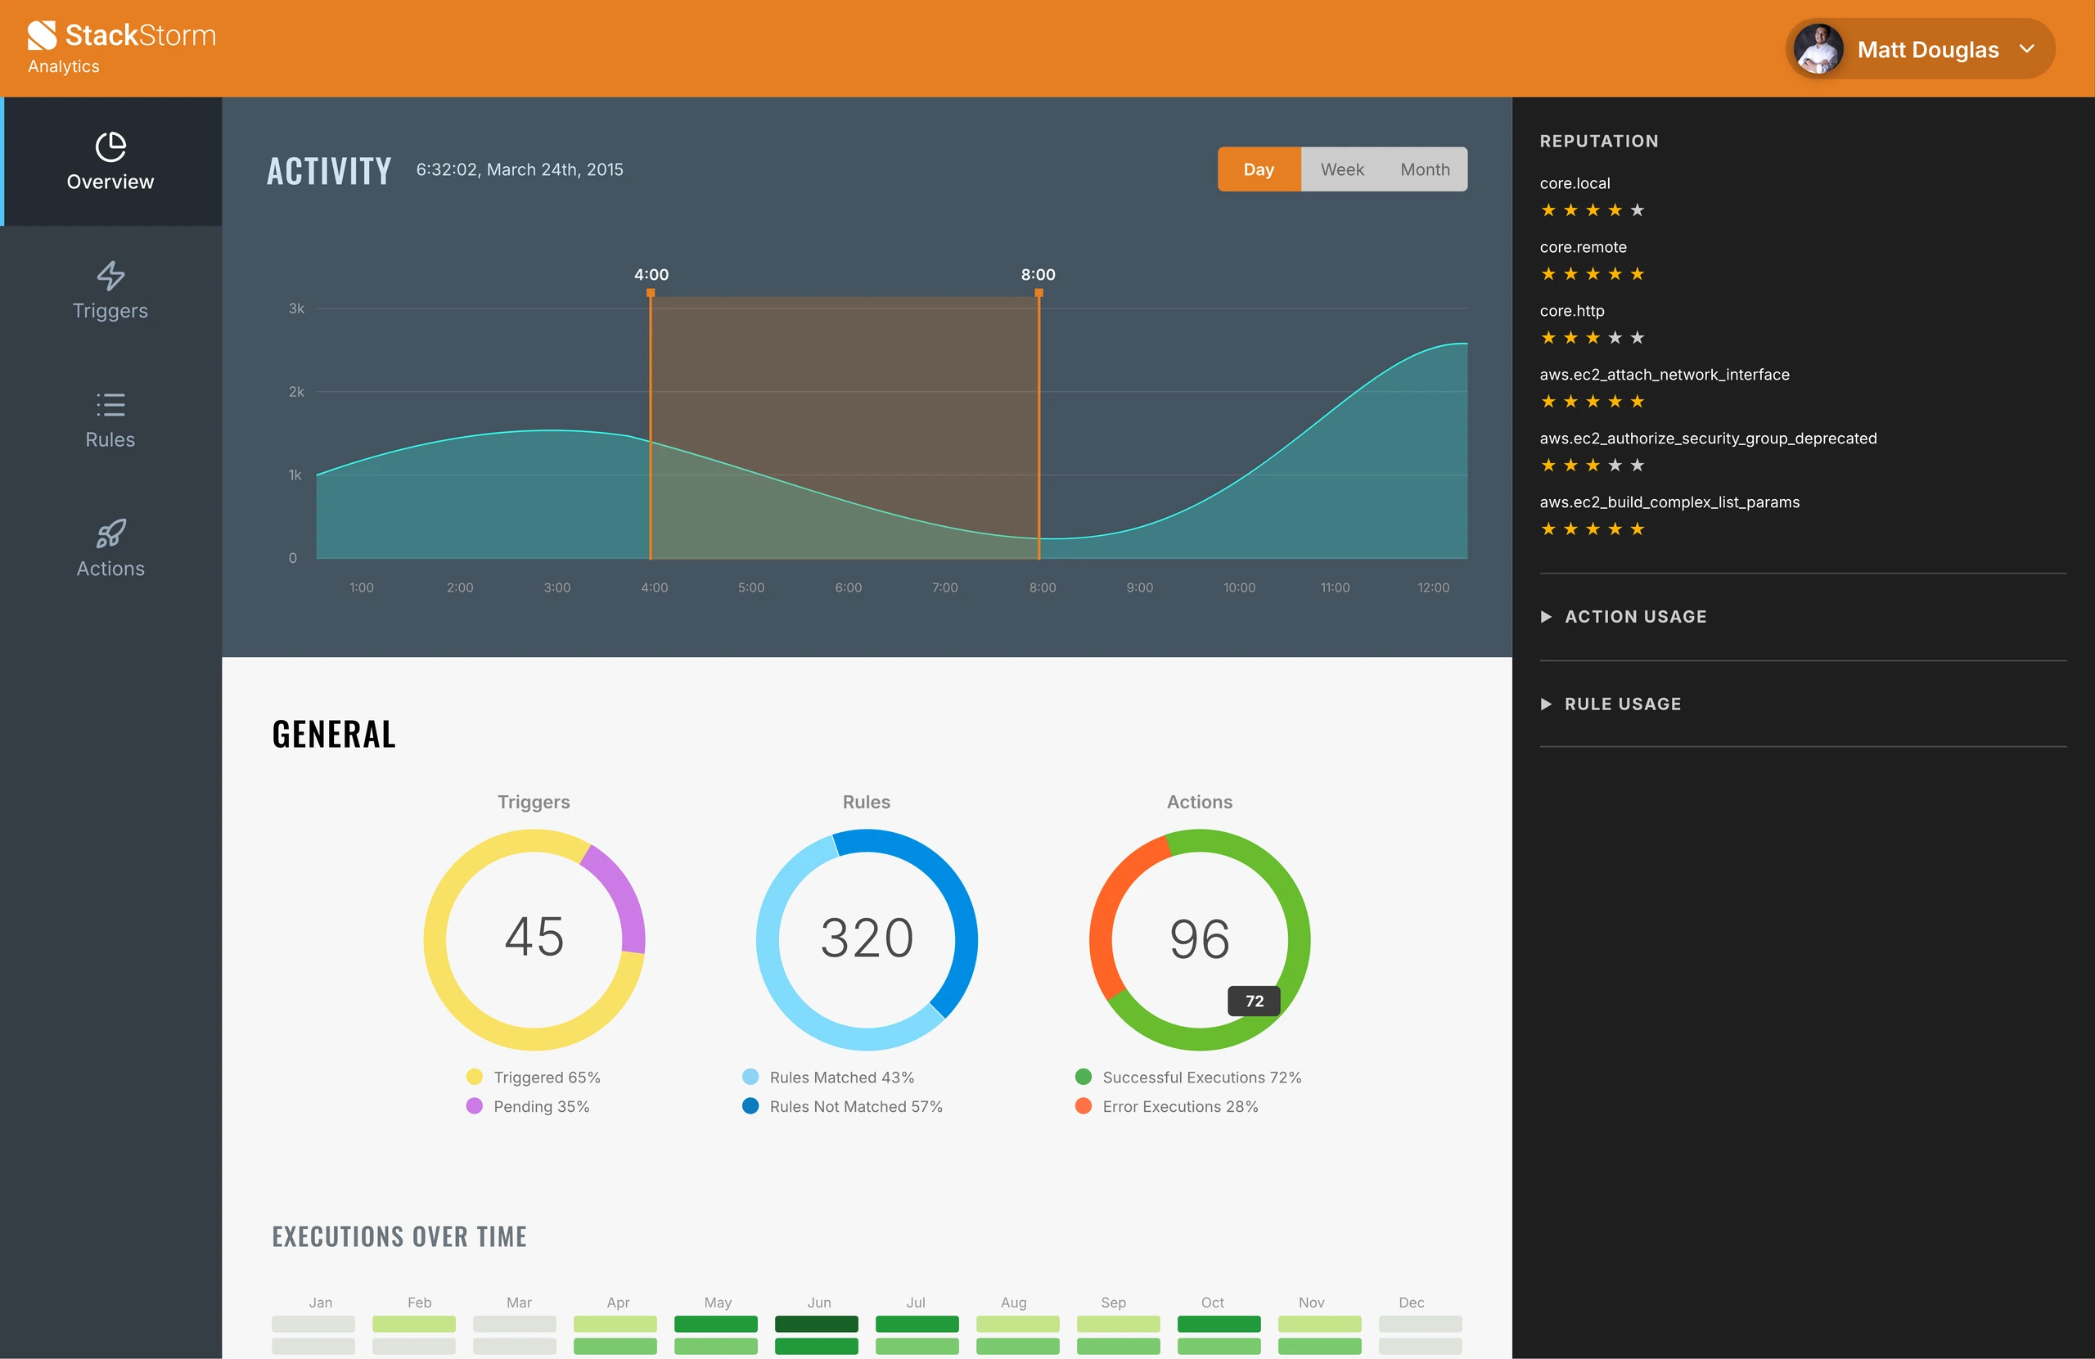Click the yellow Triggered 65% legend dot
The width and height of the screenshot is (2095, 1359).
(x=475, y=1077)
